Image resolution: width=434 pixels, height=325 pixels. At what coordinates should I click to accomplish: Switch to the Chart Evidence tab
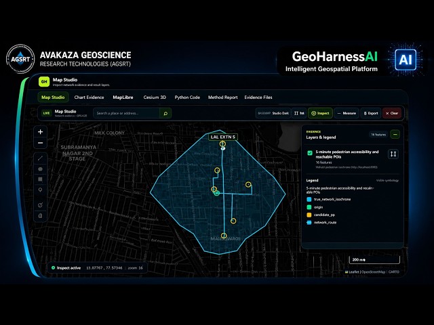pos(89,97)
